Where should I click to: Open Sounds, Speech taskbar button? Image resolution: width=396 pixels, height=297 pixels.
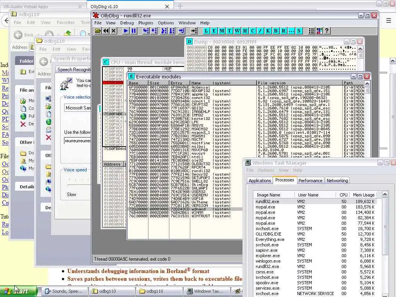[64, 291]
